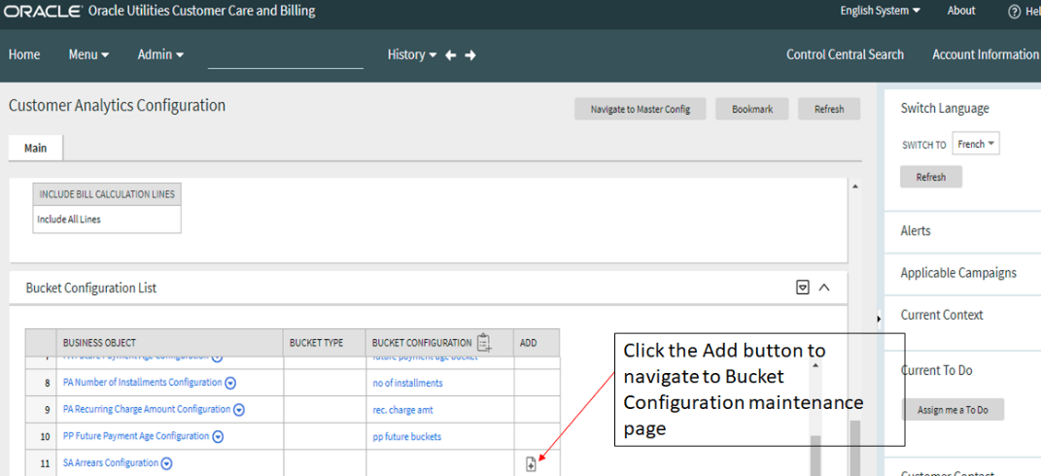Open the rec. charge amt bucket link
This screenshot has height=476, width=1041.
pyautogui.click(x=403, y=410)
